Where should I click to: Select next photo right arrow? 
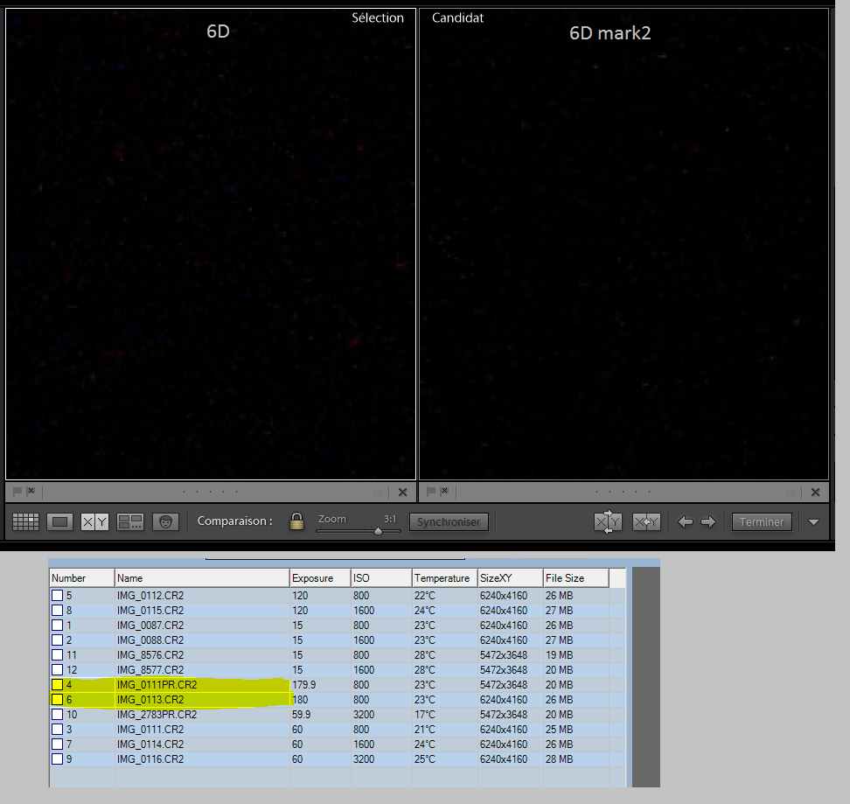708,521
